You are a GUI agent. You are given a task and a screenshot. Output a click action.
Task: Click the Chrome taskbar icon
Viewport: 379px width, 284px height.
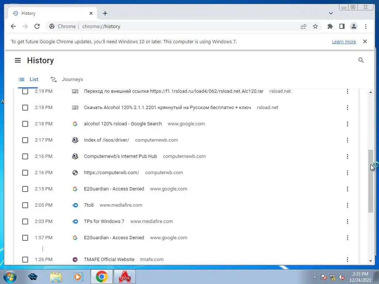coord(102,277)
